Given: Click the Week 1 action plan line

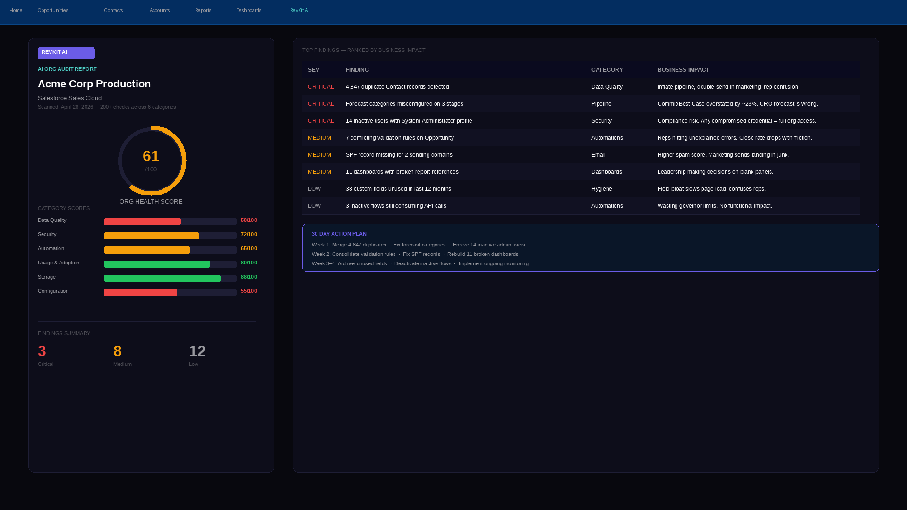Looking at the screenshot, I should tap(418, 245).
